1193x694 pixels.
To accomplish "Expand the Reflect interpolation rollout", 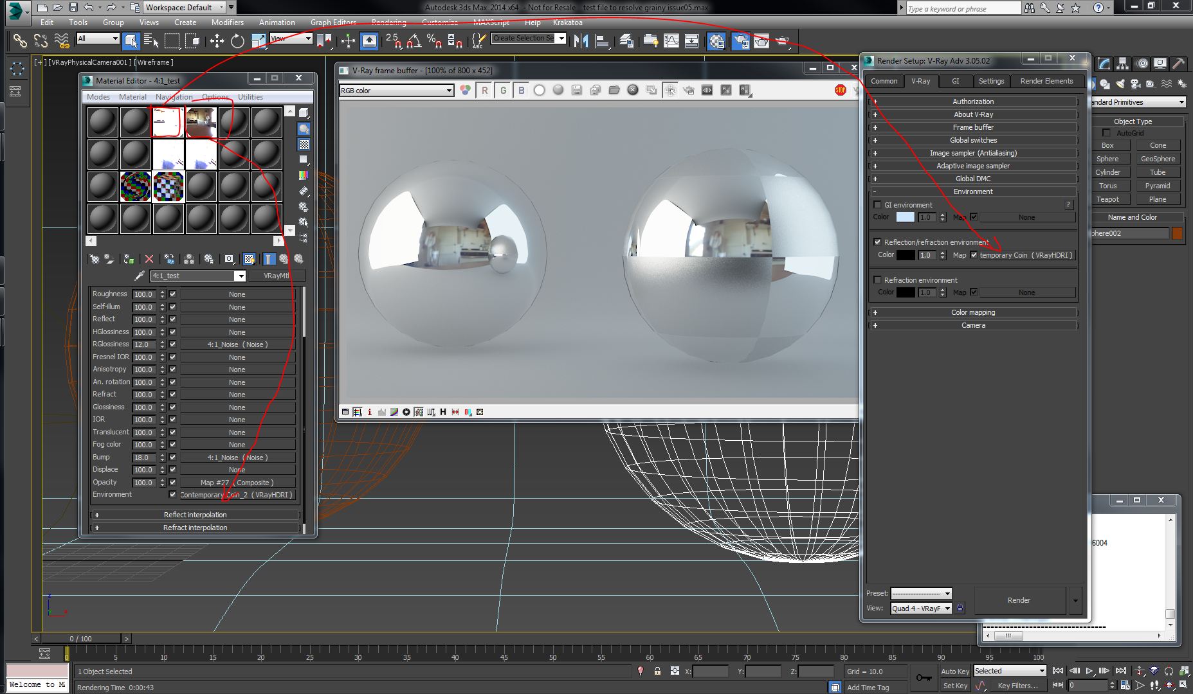I will click(196, 515).
